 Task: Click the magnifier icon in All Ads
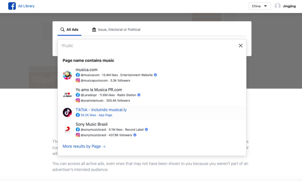click(62, 30)
